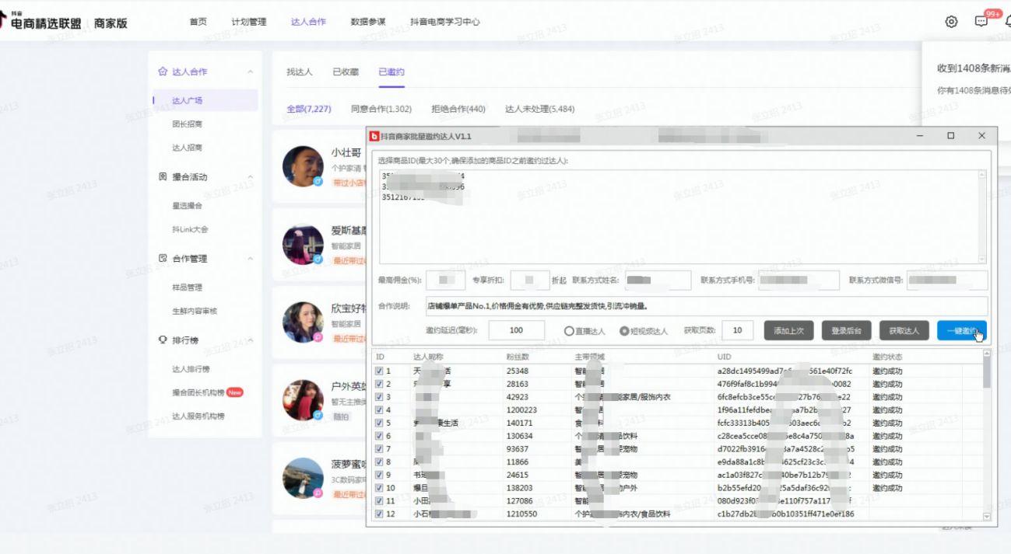
Task: Collapse the 撮合活动 sidebar section chevron
Action: tap(251, 176)
